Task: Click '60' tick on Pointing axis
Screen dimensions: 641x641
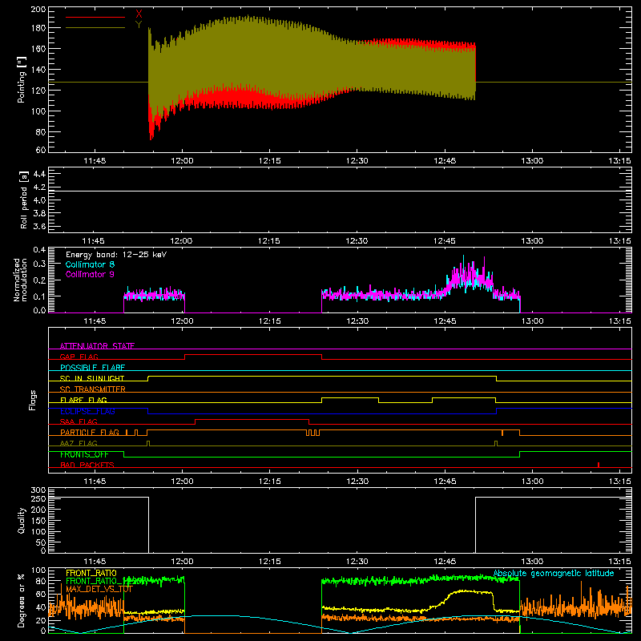Action: pos(41,150)
